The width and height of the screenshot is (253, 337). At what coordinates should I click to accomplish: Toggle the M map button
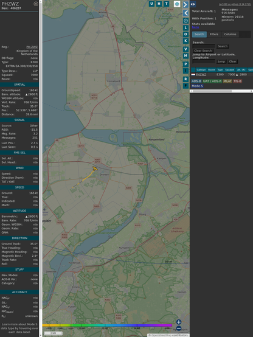pos(185,56)
